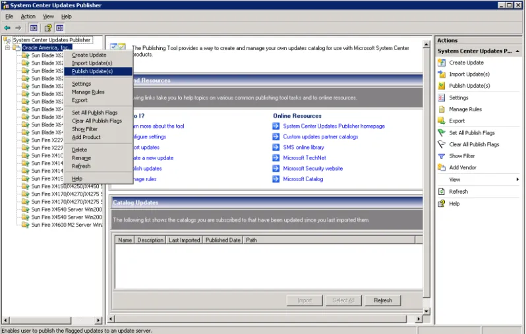Image resolution: width=526 pixels, height=334 pixels.
Task: Click arrow icon beside Microsoft Security website
Action: click(276, 169)
